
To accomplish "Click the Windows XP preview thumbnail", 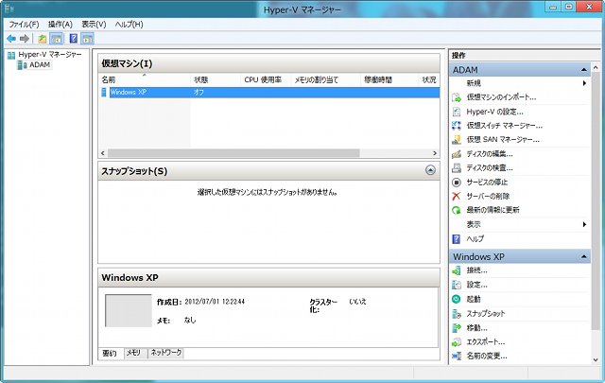I will tap(129, 311).
